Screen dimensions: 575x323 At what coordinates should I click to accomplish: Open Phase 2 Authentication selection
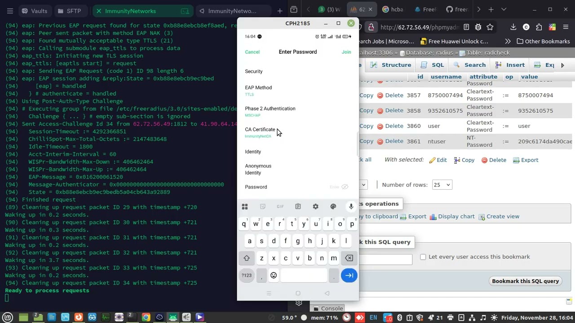pos(297,111)
